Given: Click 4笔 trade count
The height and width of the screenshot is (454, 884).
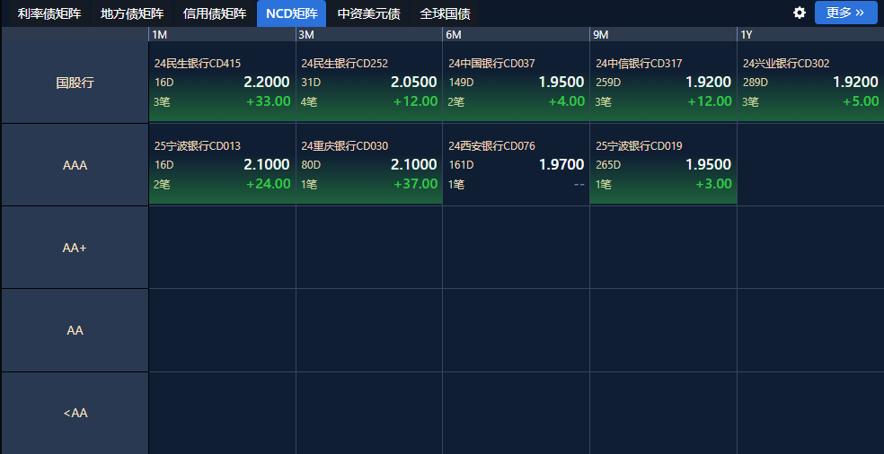Looking at the screenshot, I should point(309,102).
